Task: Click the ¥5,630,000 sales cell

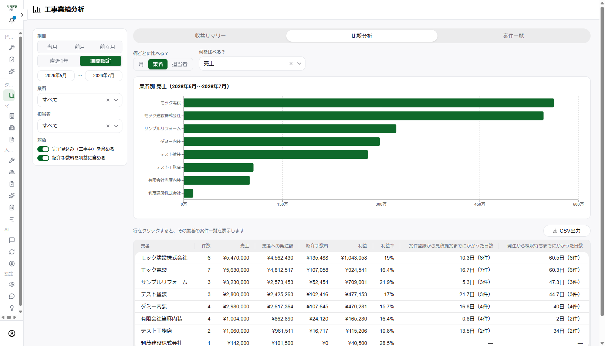Action: click(236, 270)
